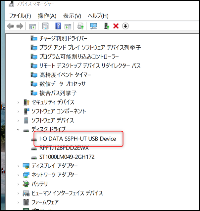Expand the セキュリティ デバイス node

[x=18, y=103]
